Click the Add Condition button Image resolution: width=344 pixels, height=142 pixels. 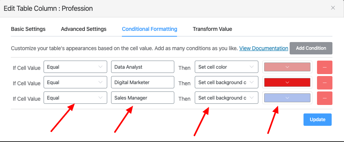point(311,48)
